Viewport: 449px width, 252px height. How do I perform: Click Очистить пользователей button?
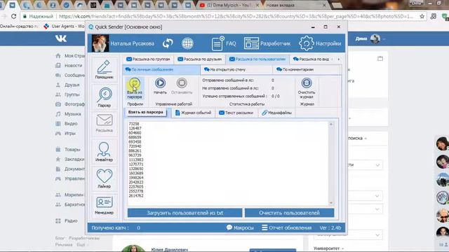click(289, 213)
